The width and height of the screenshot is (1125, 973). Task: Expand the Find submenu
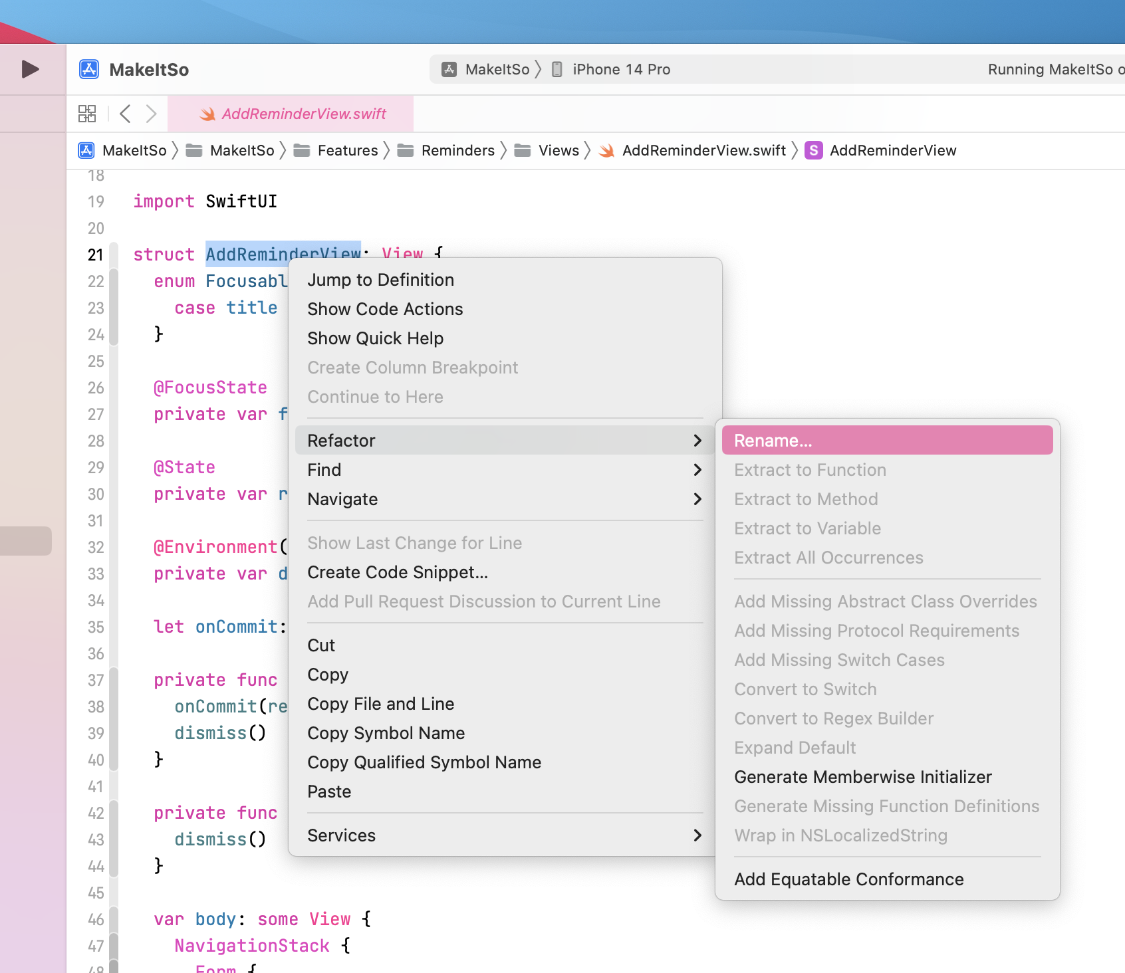coord(499,470)
